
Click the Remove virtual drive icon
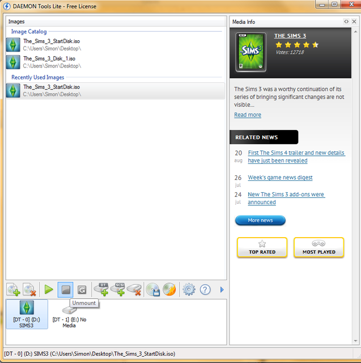point(134,289)
